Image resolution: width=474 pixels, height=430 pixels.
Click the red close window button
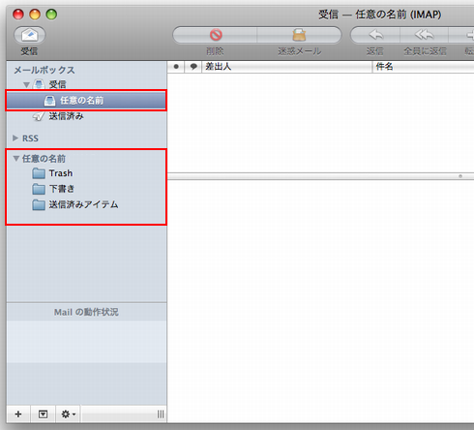tap(18, 15)
